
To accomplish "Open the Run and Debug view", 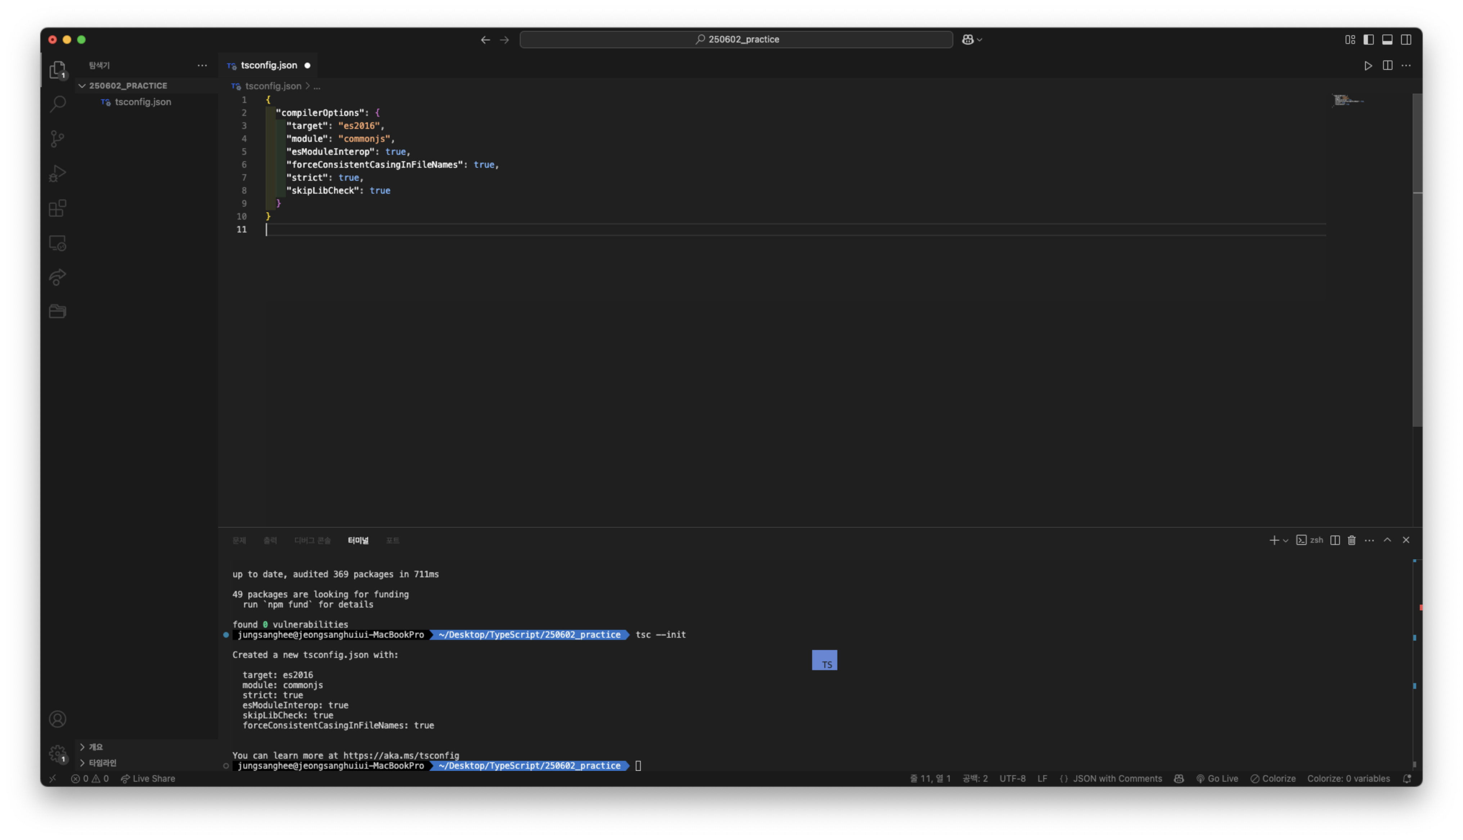I will coord(57,173).
